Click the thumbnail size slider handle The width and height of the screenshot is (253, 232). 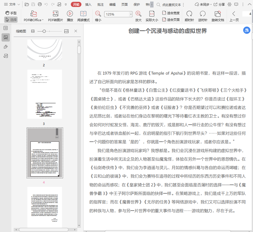(x=44, y=31)
